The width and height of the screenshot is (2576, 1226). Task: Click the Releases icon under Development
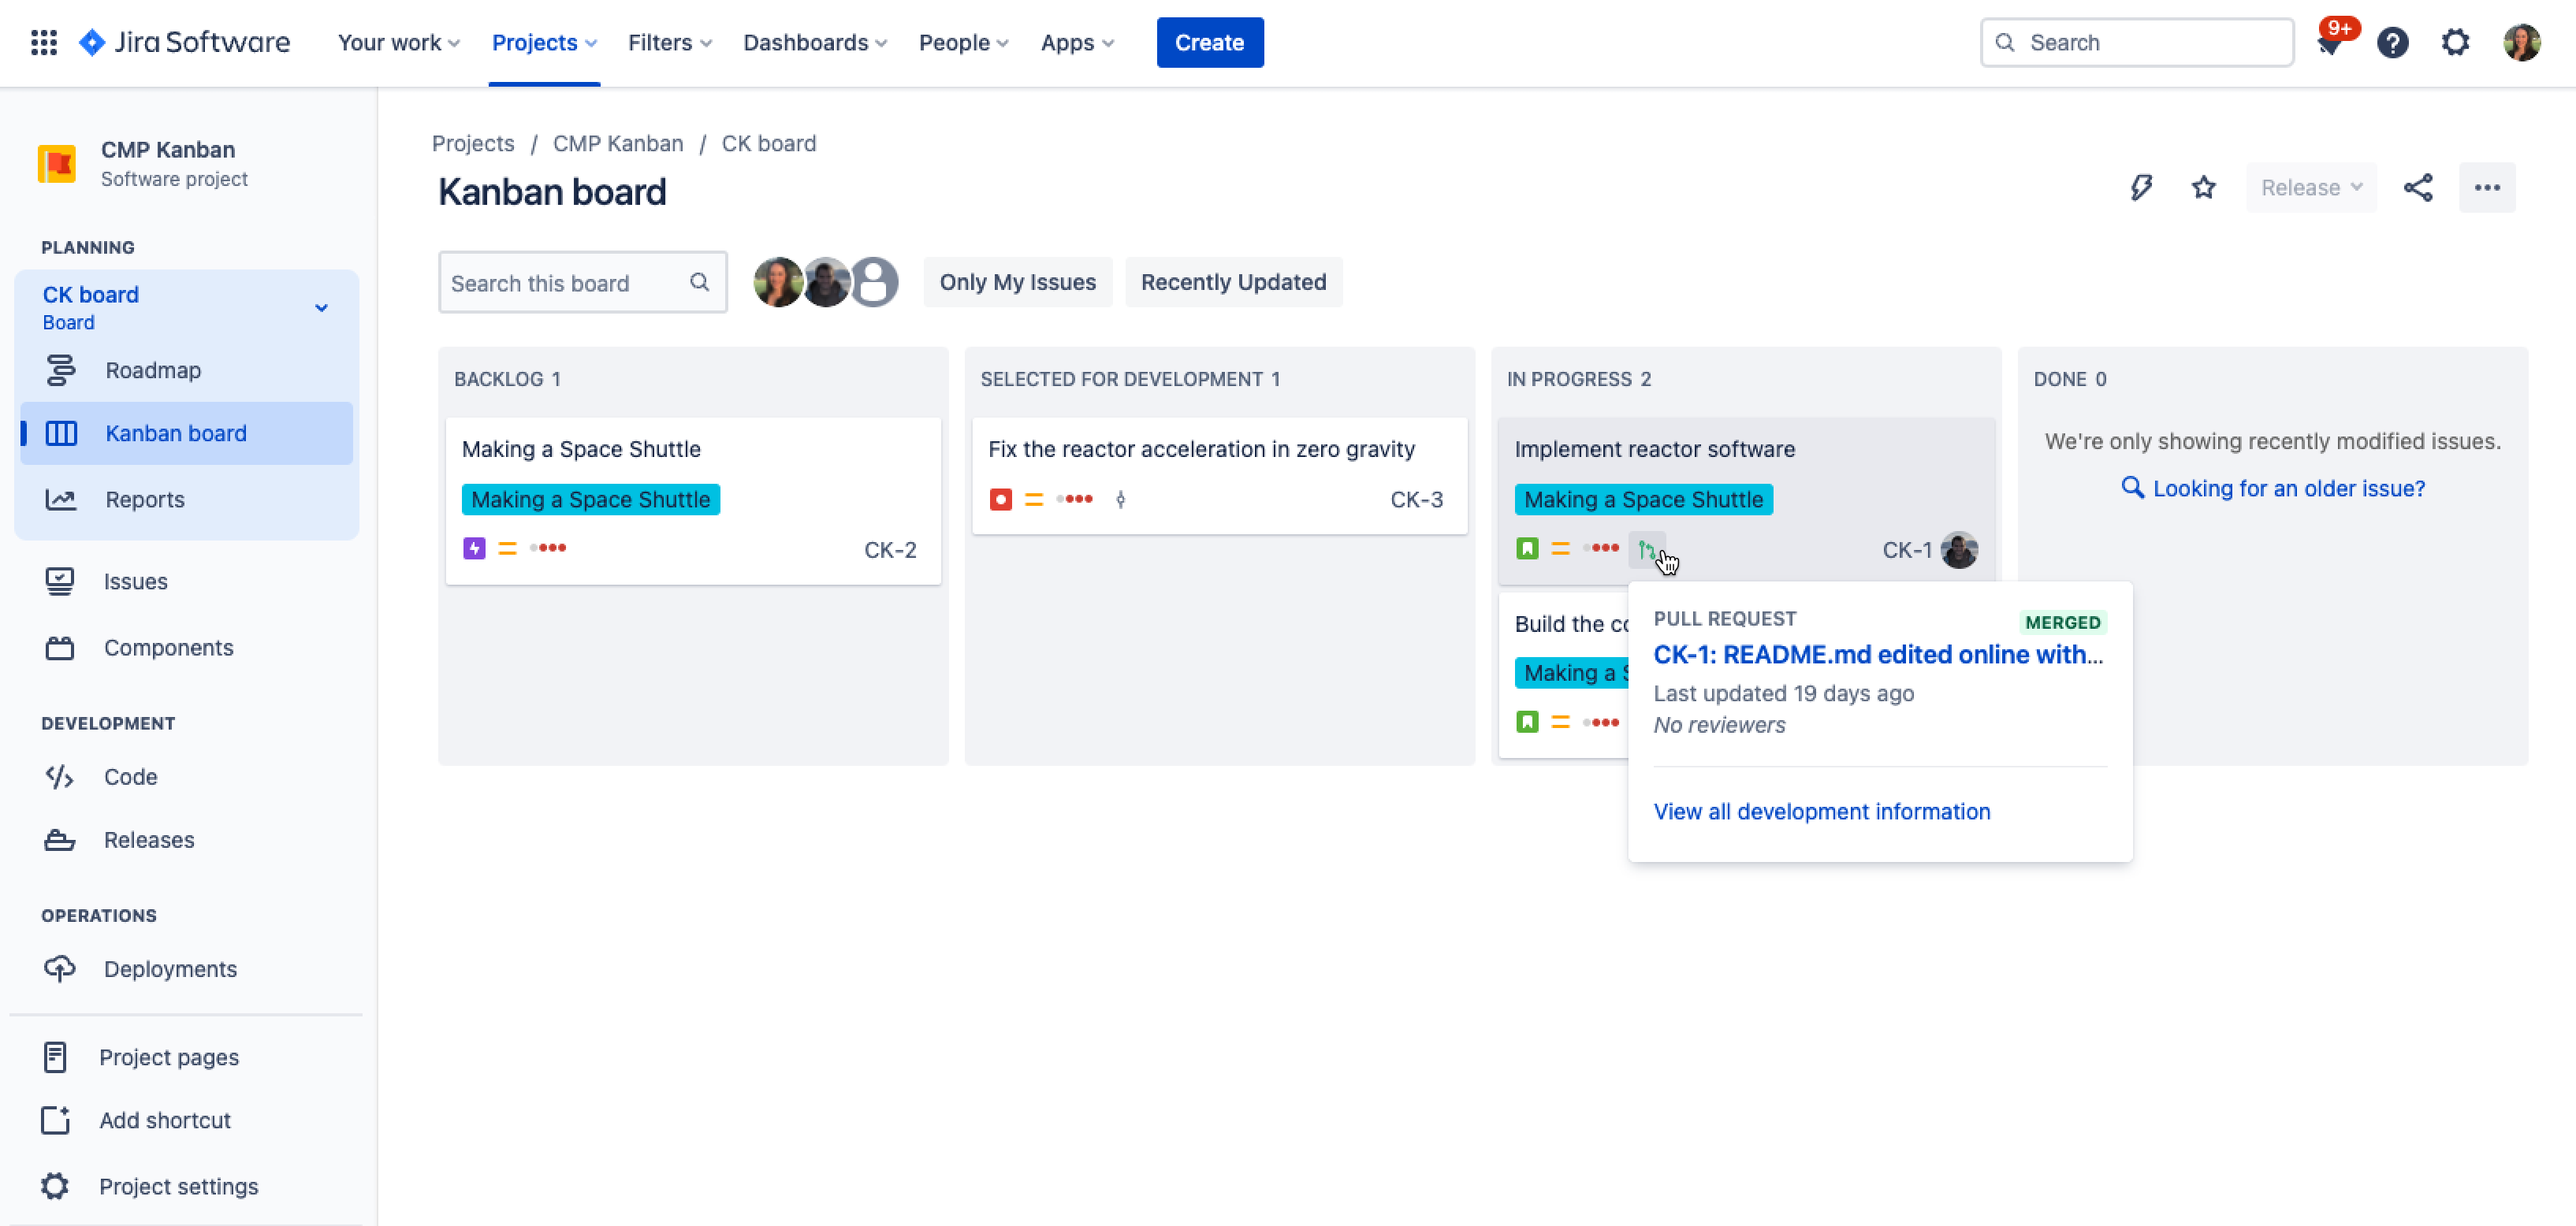(x=59, y=838)
